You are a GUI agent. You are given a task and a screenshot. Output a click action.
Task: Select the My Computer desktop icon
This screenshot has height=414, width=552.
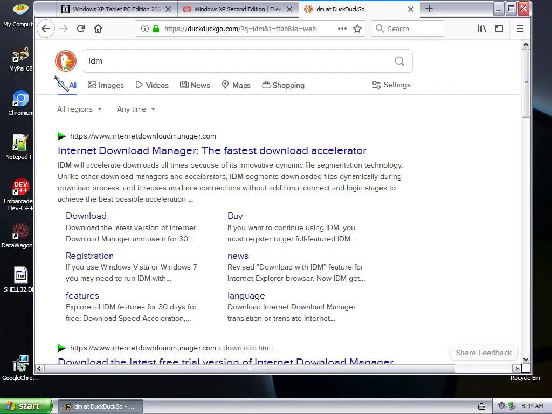[x=19, y=15]
